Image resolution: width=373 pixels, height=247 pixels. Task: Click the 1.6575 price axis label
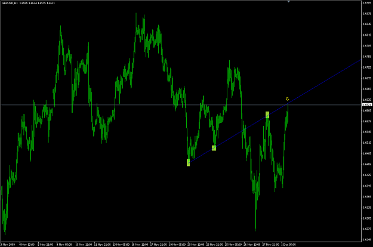tap(367, 121)
